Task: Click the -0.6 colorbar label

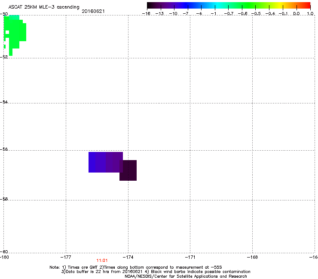Action: [x=242, y=14]
